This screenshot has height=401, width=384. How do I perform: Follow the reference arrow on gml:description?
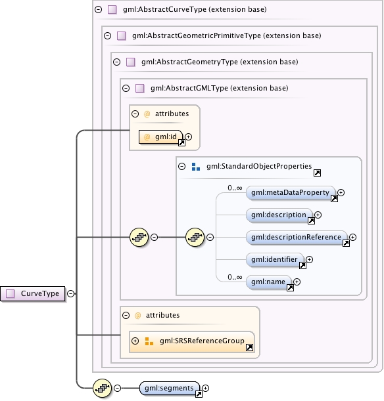(x=311, y=221)
